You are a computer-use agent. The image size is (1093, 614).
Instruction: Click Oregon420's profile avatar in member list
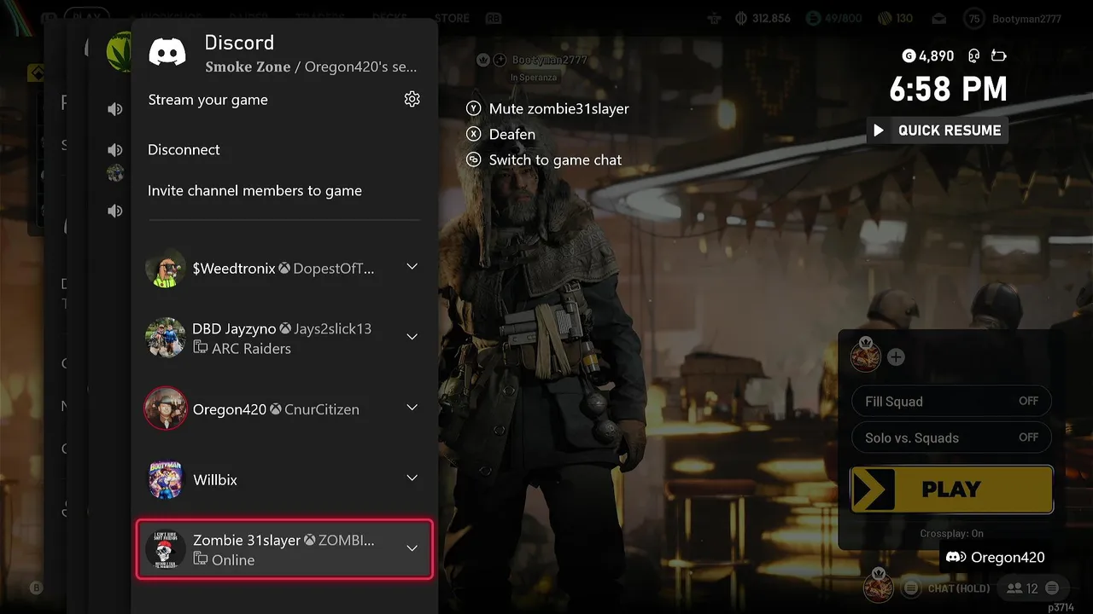166,408
